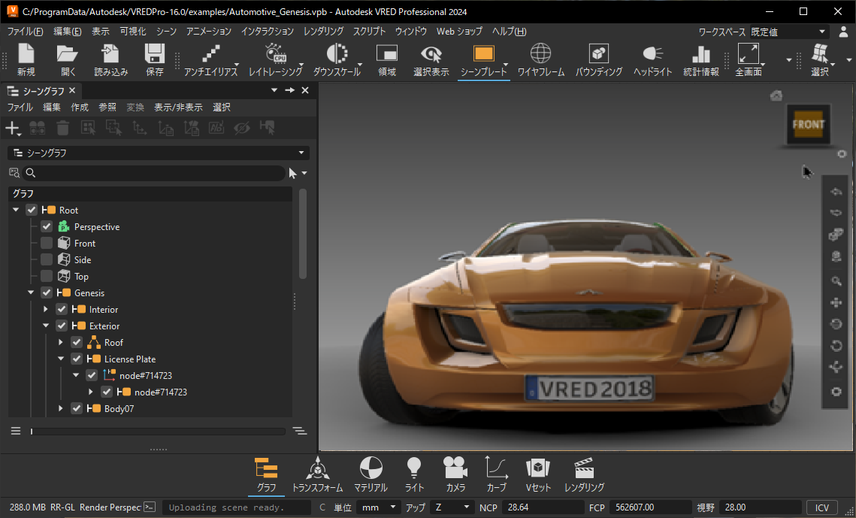The height and width of the screenshot is (518, 856).
Task: Click the ICV button in status bar
Action: point(821,507)
